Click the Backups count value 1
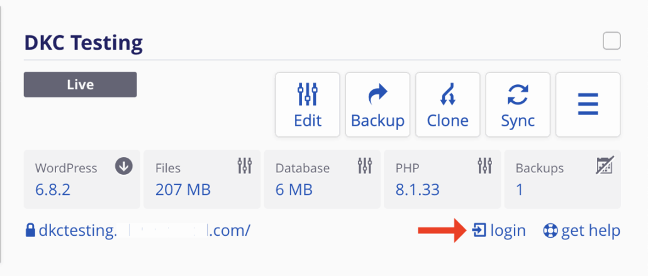Image resolution: width=648 pixels, height=276 pixels. coord(520,189)
